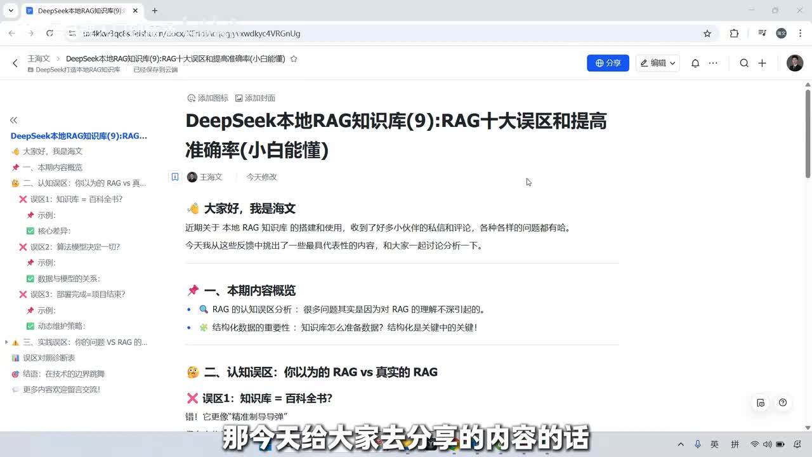
Task: Click author name 王海文 under title
Action: [x=211, y=177]
